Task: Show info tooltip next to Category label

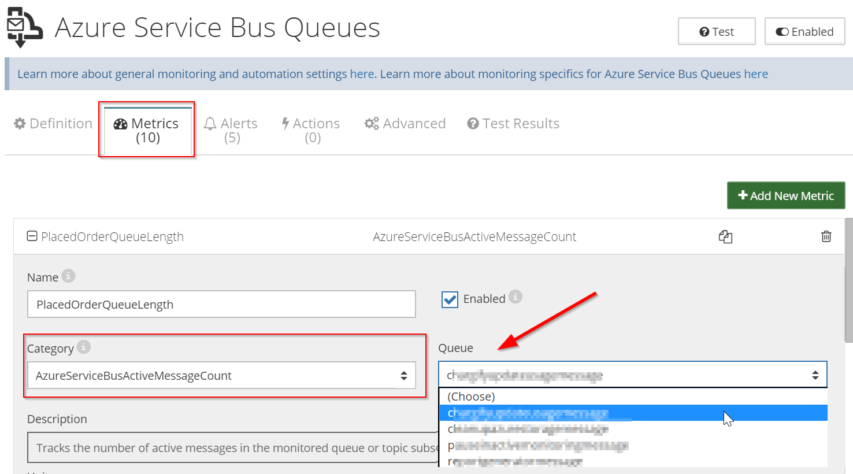Action: pos(84,347)
